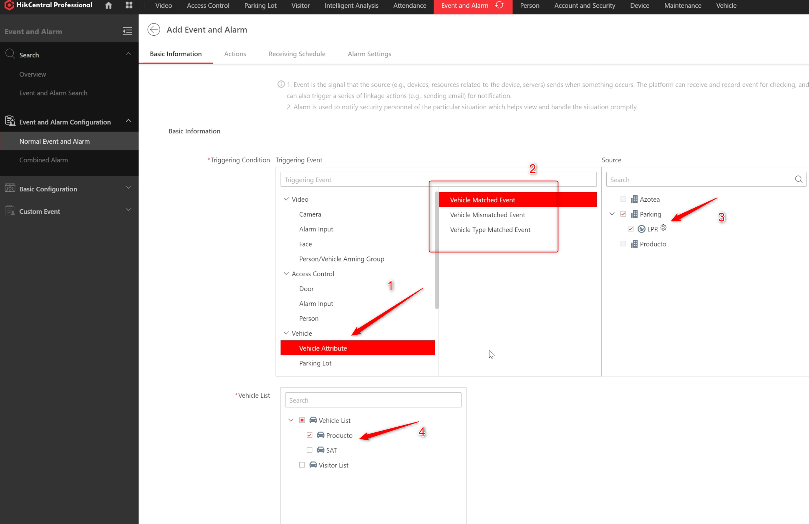Click the magnifier icon in Source search

click(799, 179)
